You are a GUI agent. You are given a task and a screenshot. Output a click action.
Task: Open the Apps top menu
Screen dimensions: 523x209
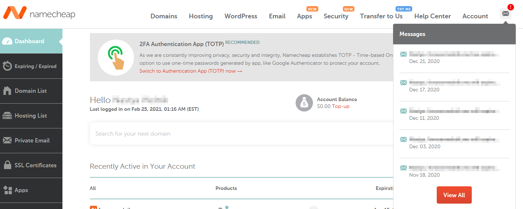pos(305,16)
